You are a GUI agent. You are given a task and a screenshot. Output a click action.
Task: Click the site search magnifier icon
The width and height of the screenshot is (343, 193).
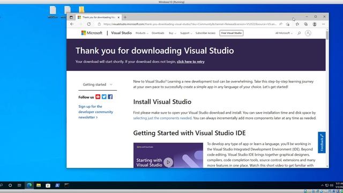(299, 33)
